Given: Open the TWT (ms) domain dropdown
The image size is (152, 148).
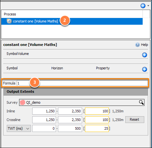Looking at the screenshot, I should point(19,128).
